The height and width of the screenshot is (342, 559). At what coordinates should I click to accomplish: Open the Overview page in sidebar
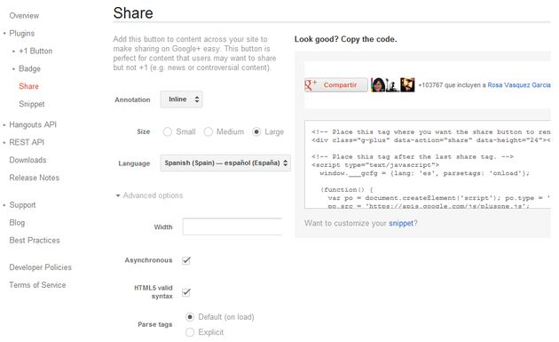[x=24, y=16]
